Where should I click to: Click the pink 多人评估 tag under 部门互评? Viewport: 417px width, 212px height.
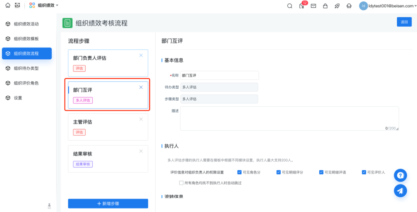83,100
